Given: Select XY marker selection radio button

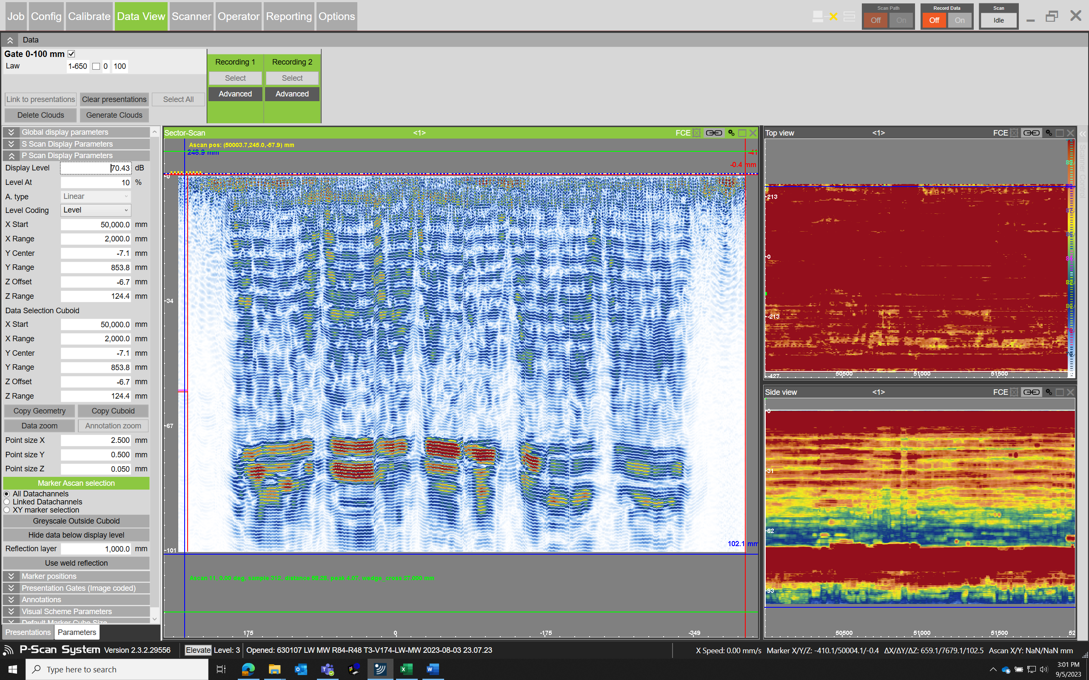Looking at the screenshot, I should point(7,510).
